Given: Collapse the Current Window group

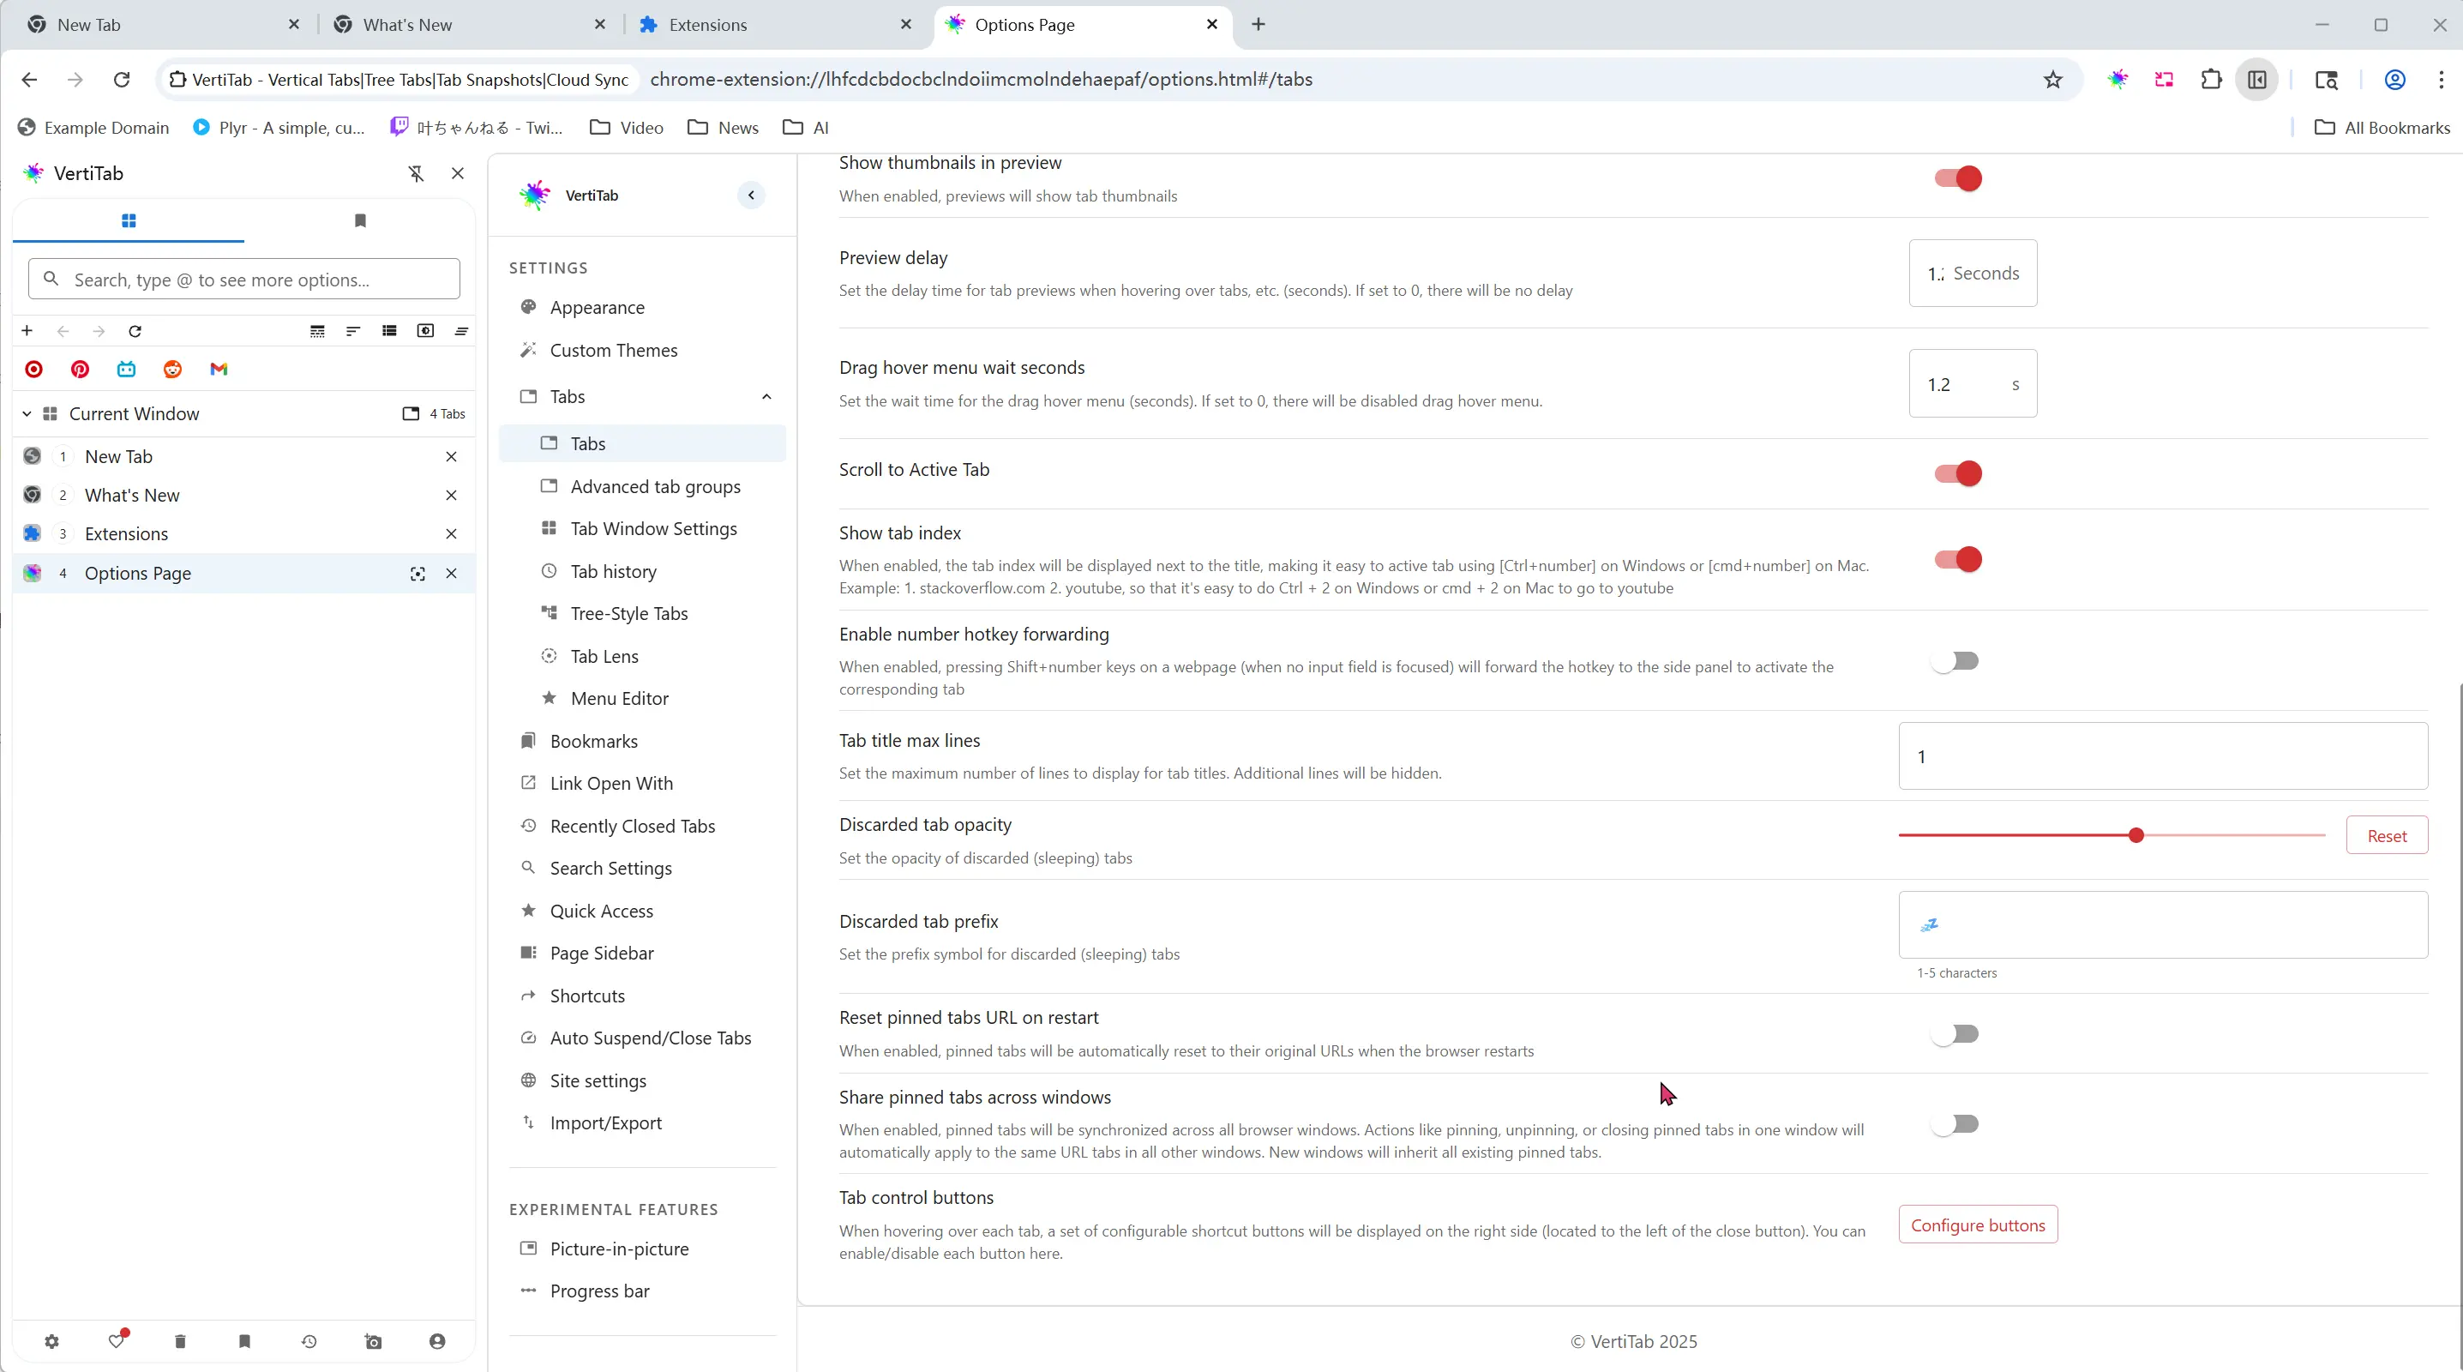Looking at the screenshot, I should click(27, 414).
